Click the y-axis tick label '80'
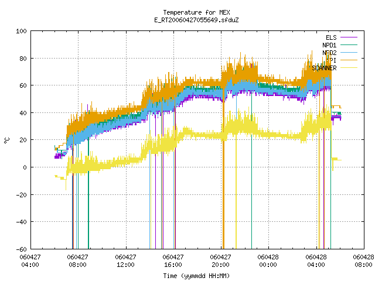The width and height of the screenshot is (375, 281). click(23, 59)
